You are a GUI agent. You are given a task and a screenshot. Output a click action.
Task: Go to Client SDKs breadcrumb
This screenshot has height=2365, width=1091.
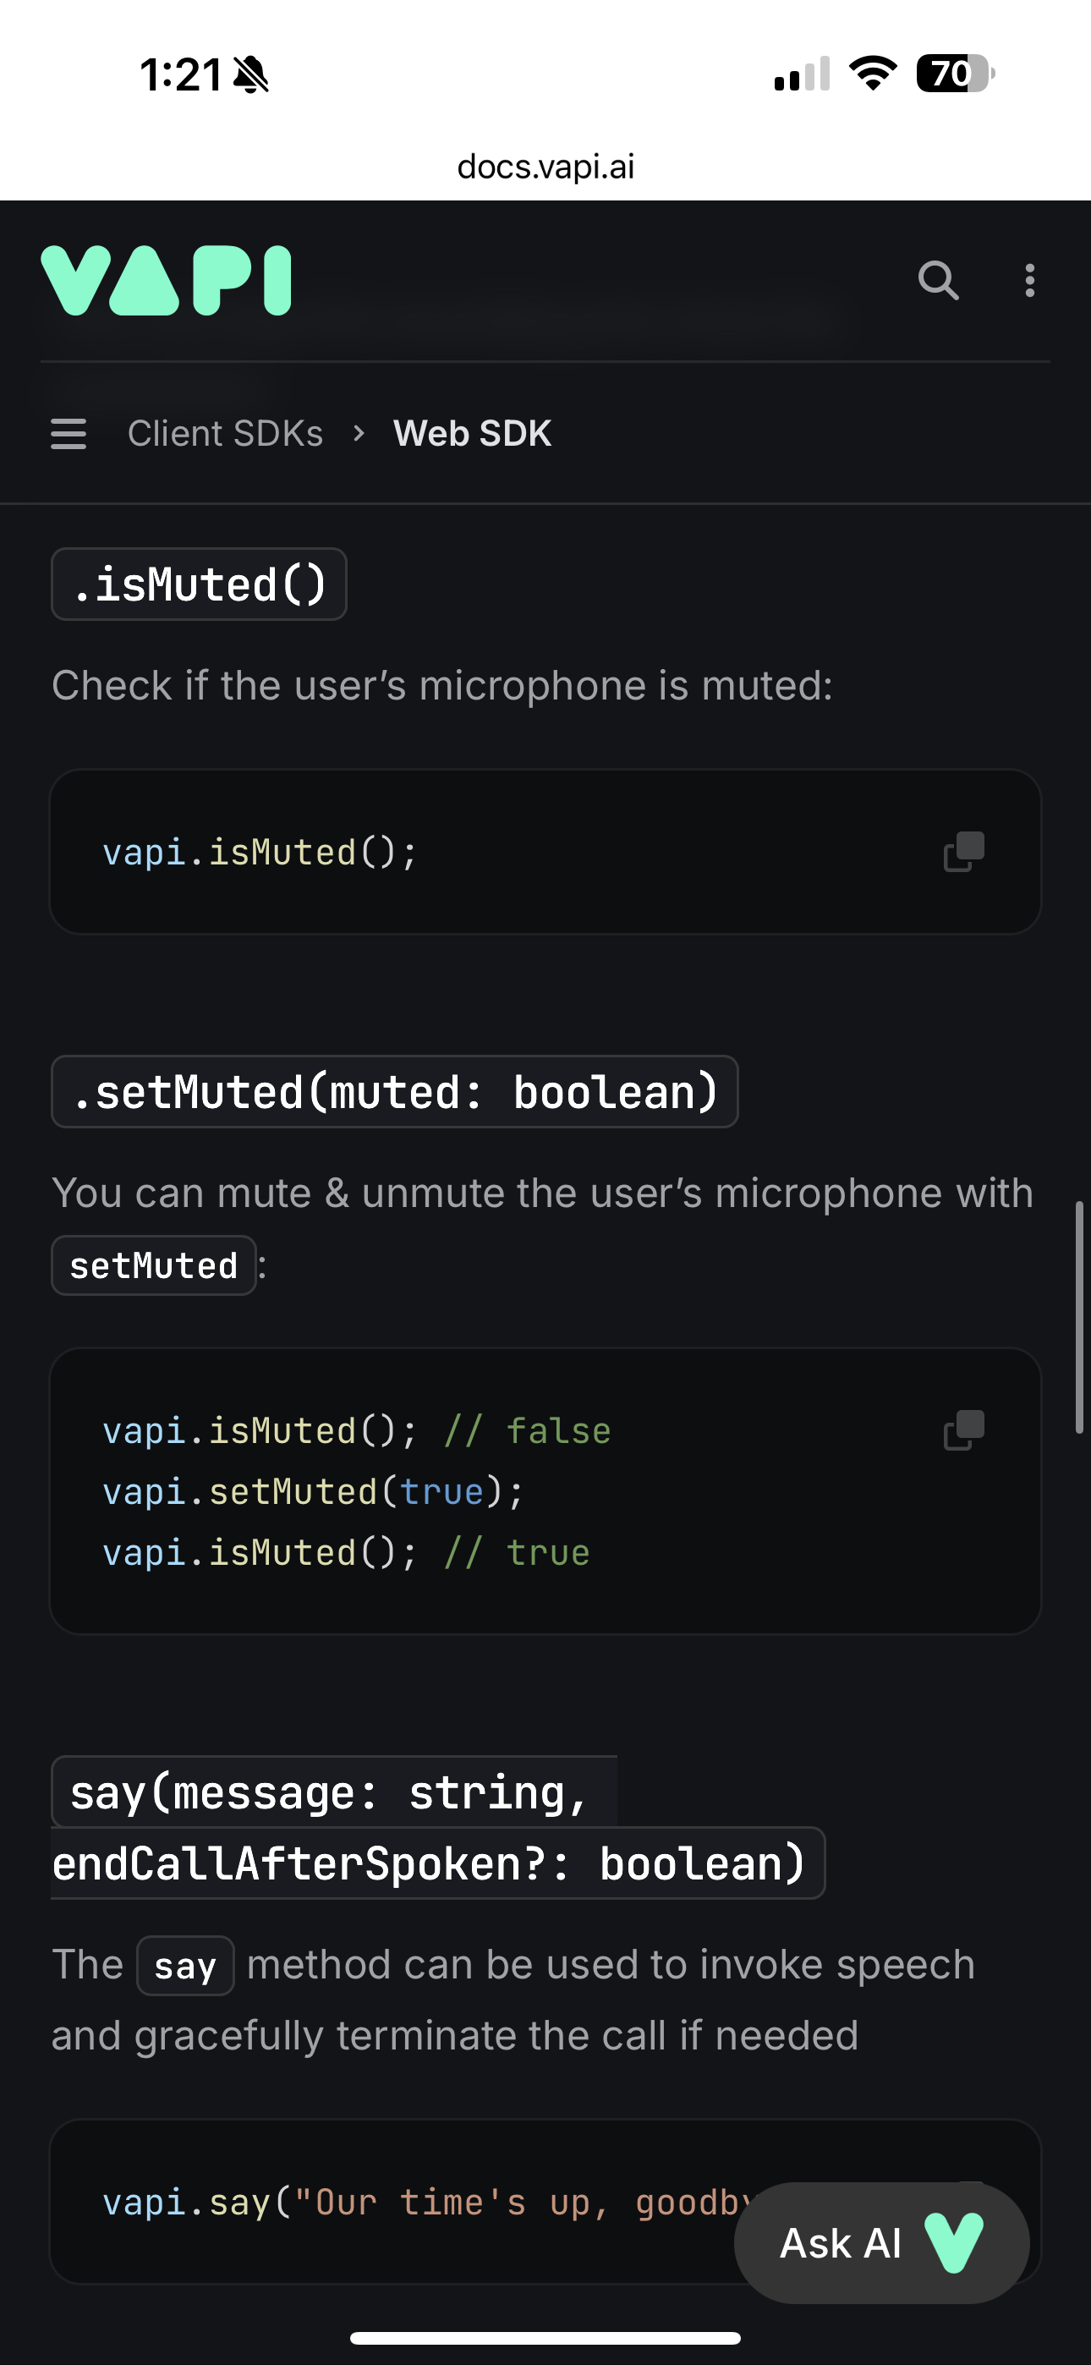[225, 433]
